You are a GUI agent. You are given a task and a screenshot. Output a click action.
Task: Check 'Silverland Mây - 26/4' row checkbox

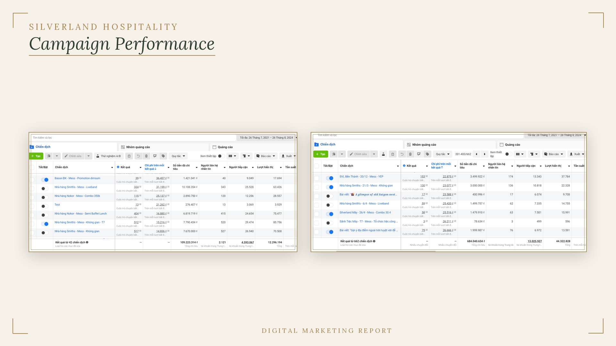[317, 214]
